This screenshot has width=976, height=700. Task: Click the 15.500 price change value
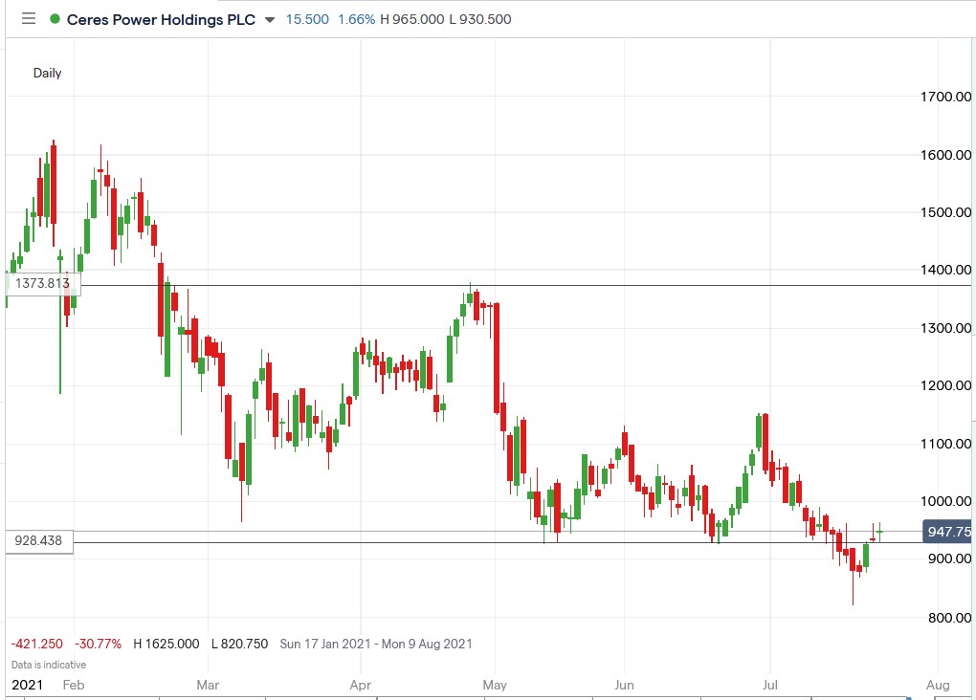[x=307, y=19]
